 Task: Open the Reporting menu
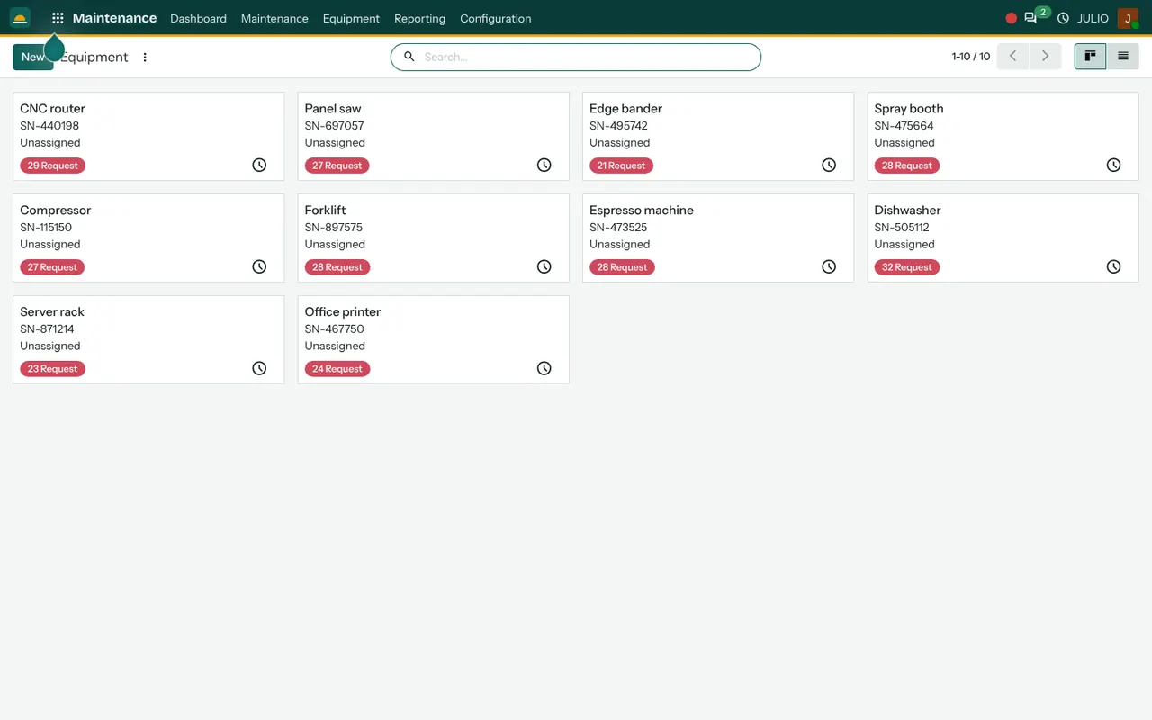419,18
